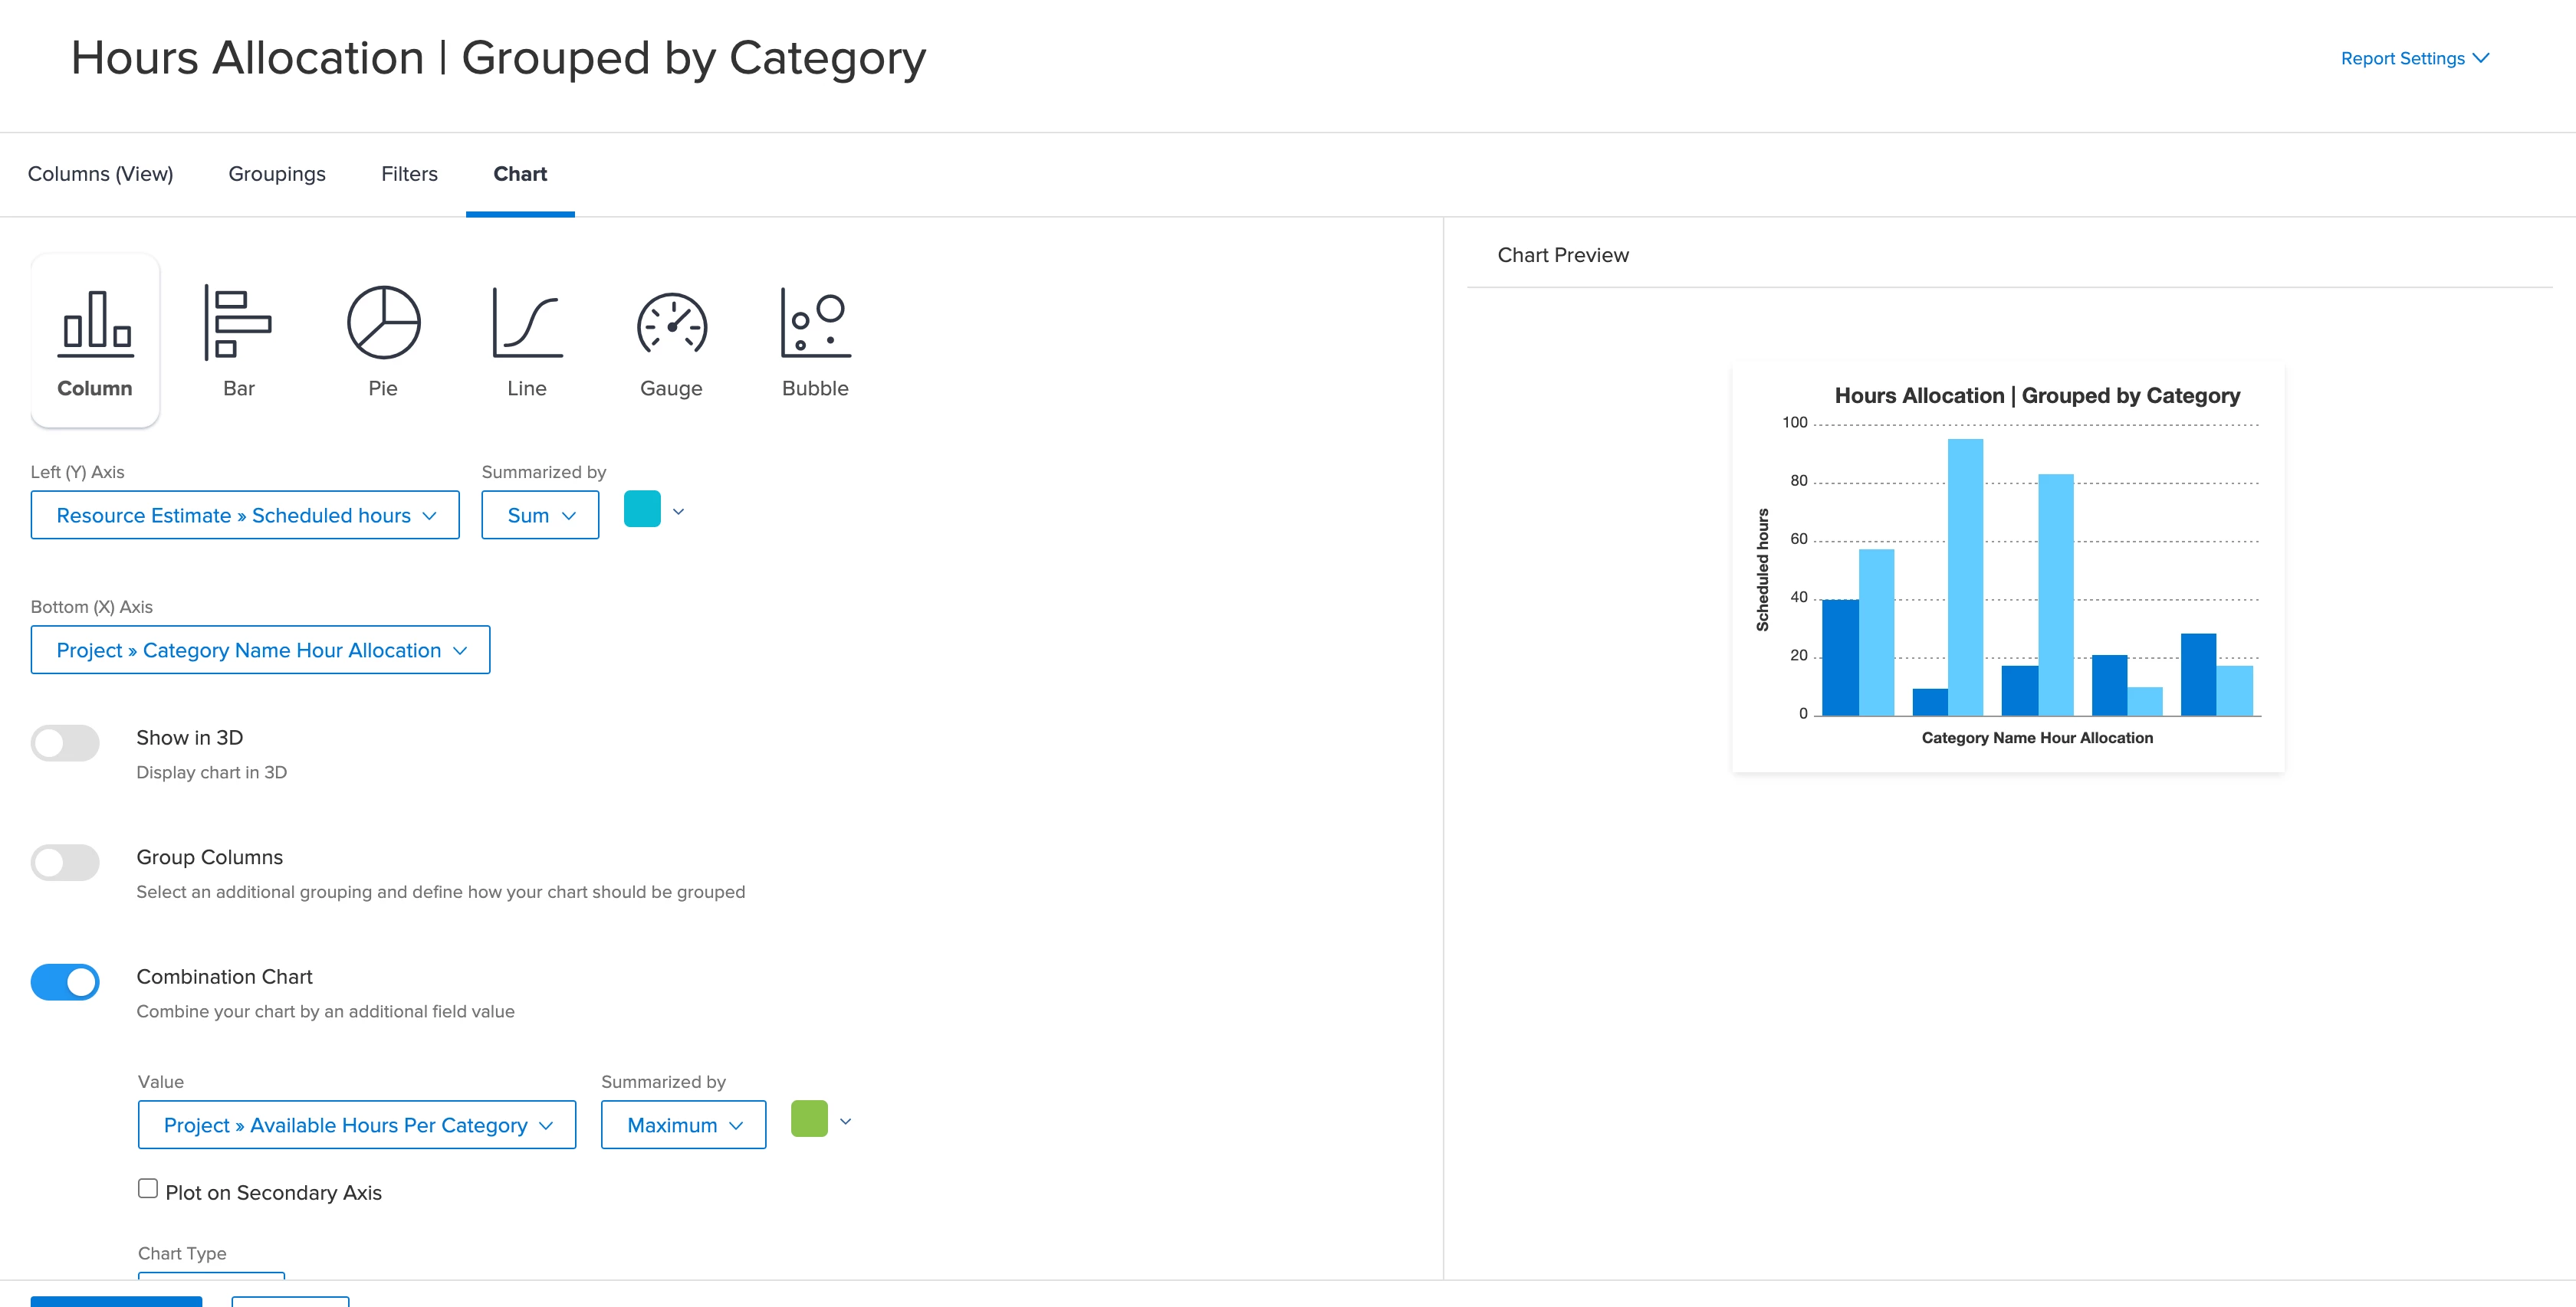Open arrow next to green color swatch
Viewport: 2576px width, 1307px height.
[x=845, y=1121]
